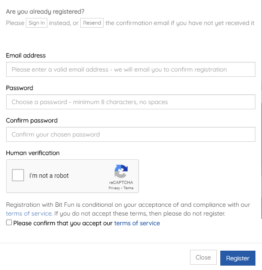Open terms of service link in registration paragraph
The width and height of the screenshot is (262, 270).
pyautogui.click(x=29, y=213)
